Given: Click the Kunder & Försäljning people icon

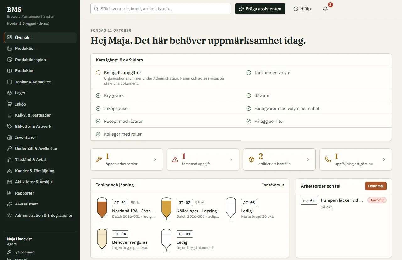Looking at the screenshot, I should [9, 171].
